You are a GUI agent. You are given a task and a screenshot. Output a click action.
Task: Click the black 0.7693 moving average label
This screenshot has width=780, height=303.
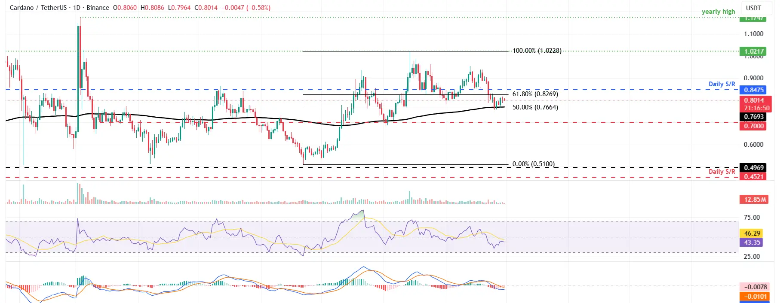click(x=753, y=117)
